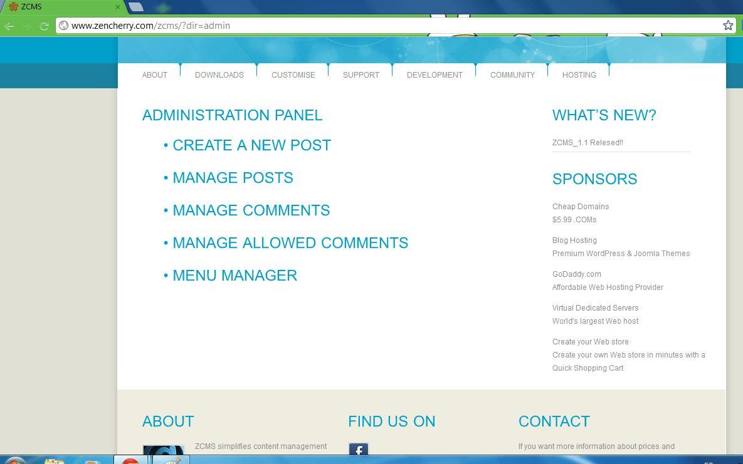
Task: Go to Manage Posts
Action: click(233, 178)
